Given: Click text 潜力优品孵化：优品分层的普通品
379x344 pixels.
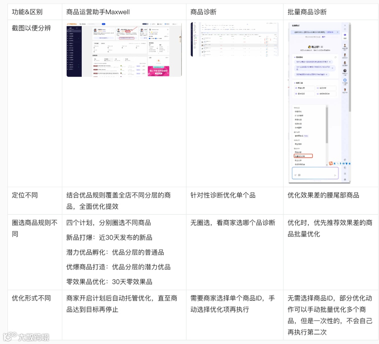Looking at the screenshot, I should 115,252.
